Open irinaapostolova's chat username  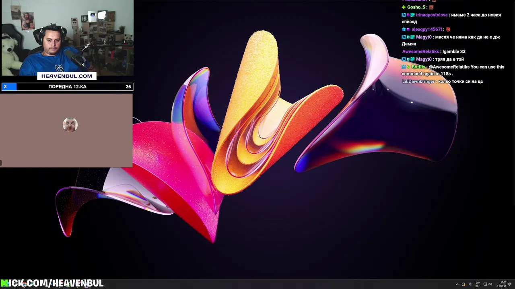click(432, 15)
